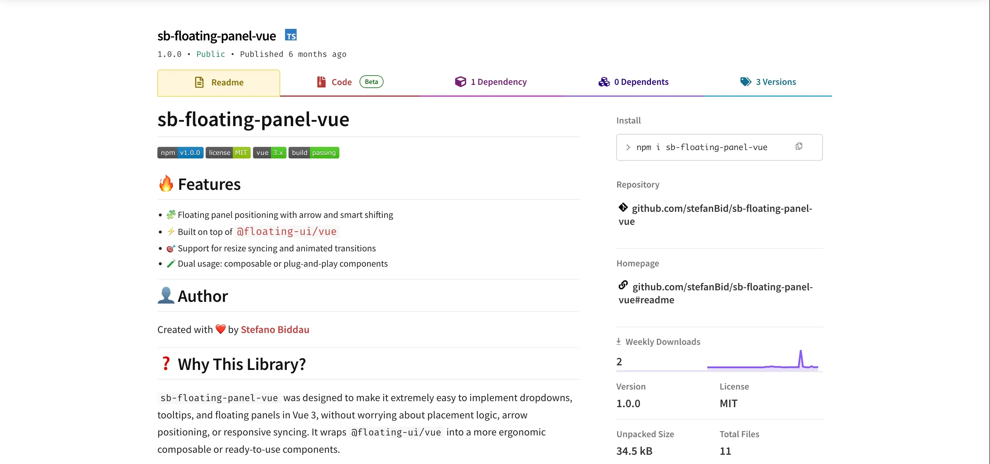Click the inline sb-floating-panel-vue code in paragraph
The height and width of the screenshot is (464, 990).
(x=219, y=398)
